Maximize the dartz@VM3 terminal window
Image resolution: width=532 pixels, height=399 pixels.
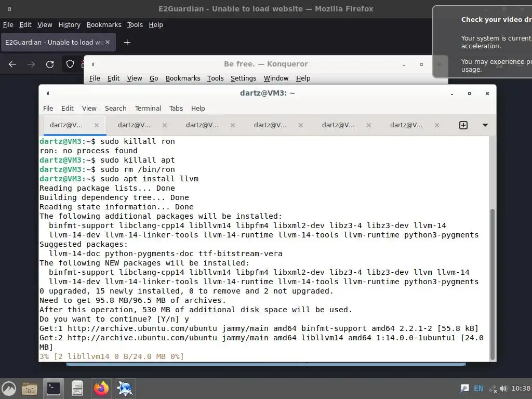pos(470,94)
